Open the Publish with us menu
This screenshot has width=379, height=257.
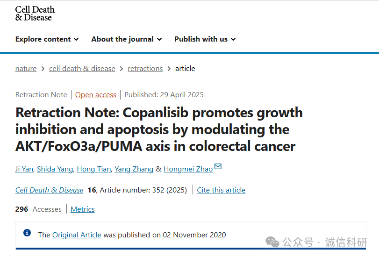(205, 39)
